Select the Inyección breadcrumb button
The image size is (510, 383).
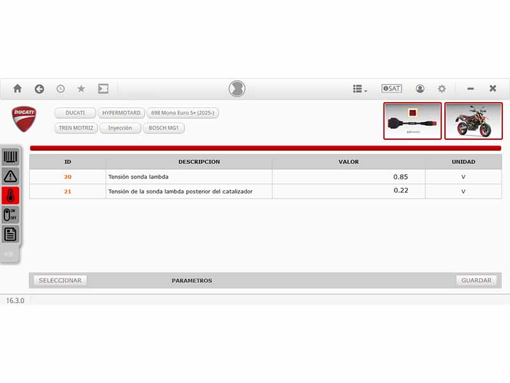[x=120, y=128]
